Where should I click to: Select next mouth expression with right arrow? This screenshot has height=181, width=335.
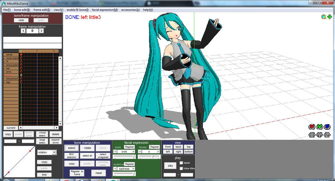coord(158,152)
